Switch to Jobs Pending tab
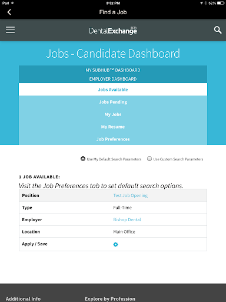The width and height of the screenshot is (226, 302). 113,102
